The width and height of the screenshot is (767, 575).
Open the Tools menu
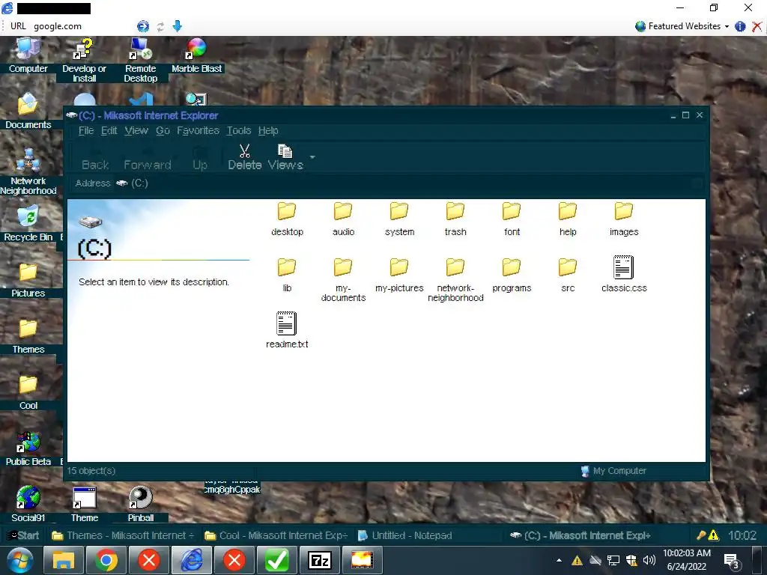(239, 130)
